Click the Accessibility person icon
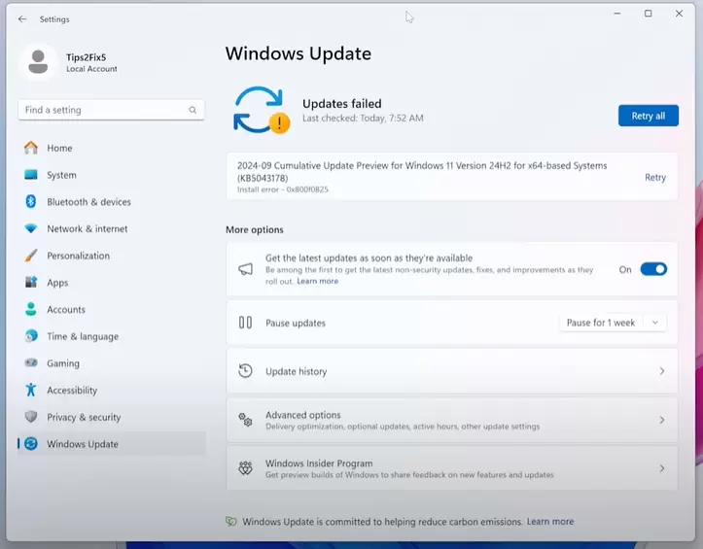Image resolution: width=703 pixels, height=549 pixels. [31, 391]
